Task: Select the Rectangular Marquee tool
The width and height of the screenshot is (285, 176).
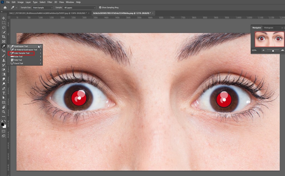Action: tap(4, 23)
